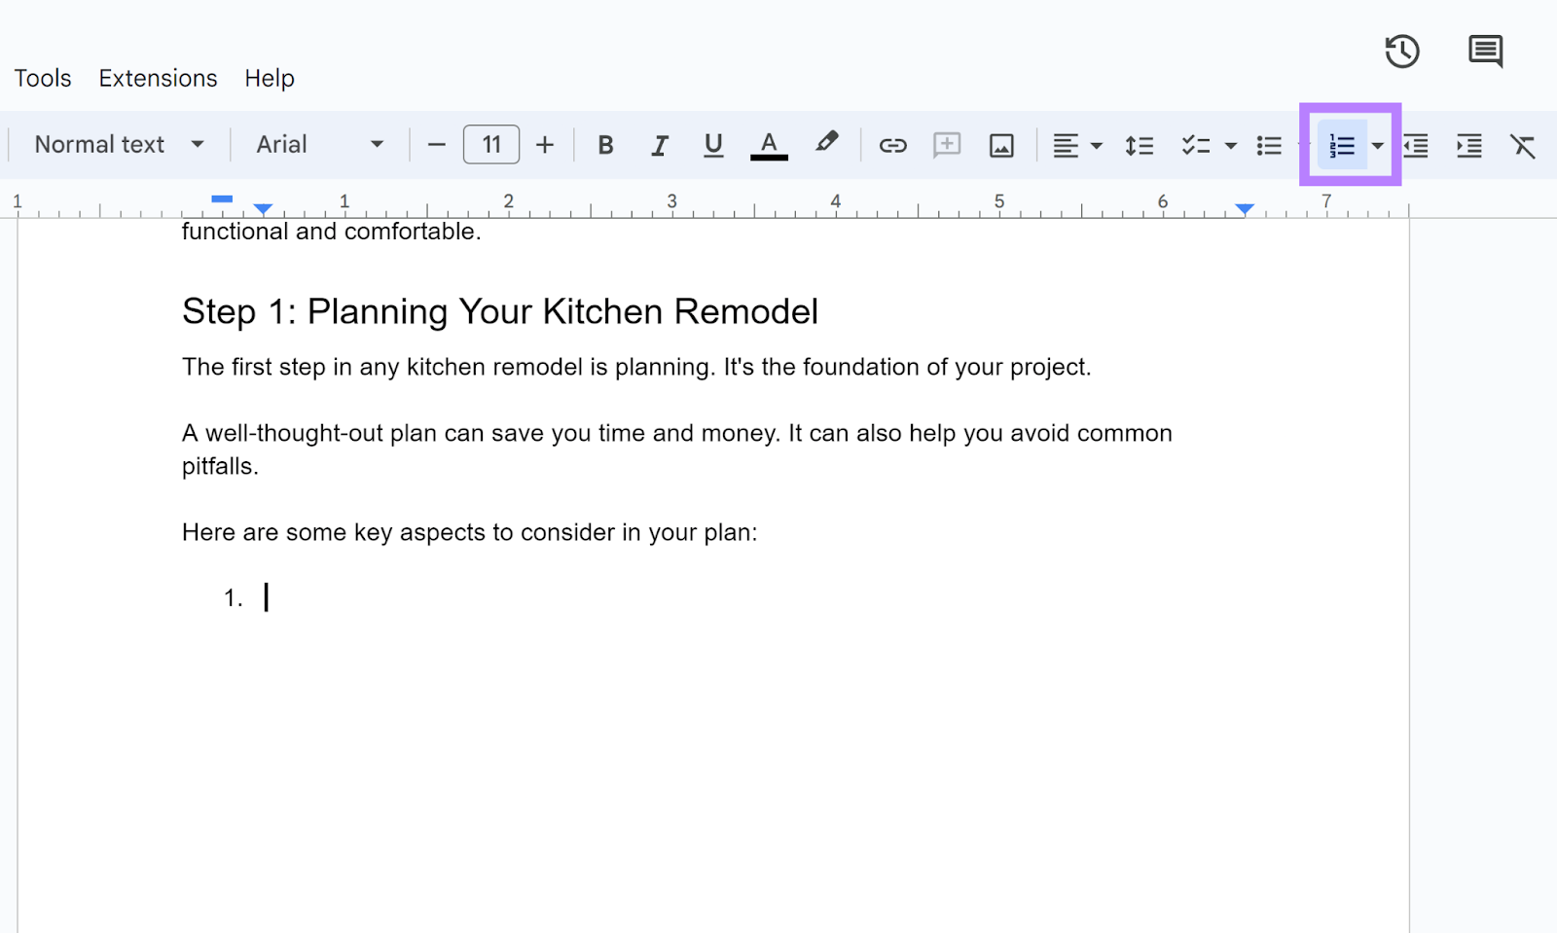Underline the selected text
The image size is (1557, 933).
pyautogui.click(x=713, y=144)
